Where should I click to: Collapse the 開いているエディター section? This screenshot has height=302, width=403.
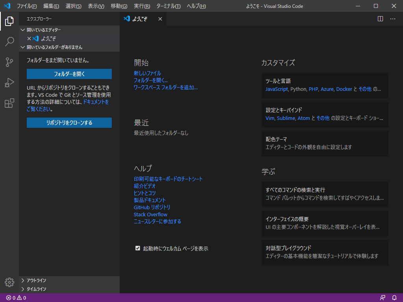(69, 30)
